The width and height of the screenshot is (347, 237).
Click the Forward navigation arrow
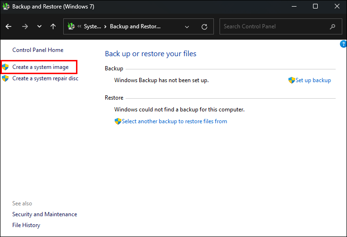pos(25,26)
